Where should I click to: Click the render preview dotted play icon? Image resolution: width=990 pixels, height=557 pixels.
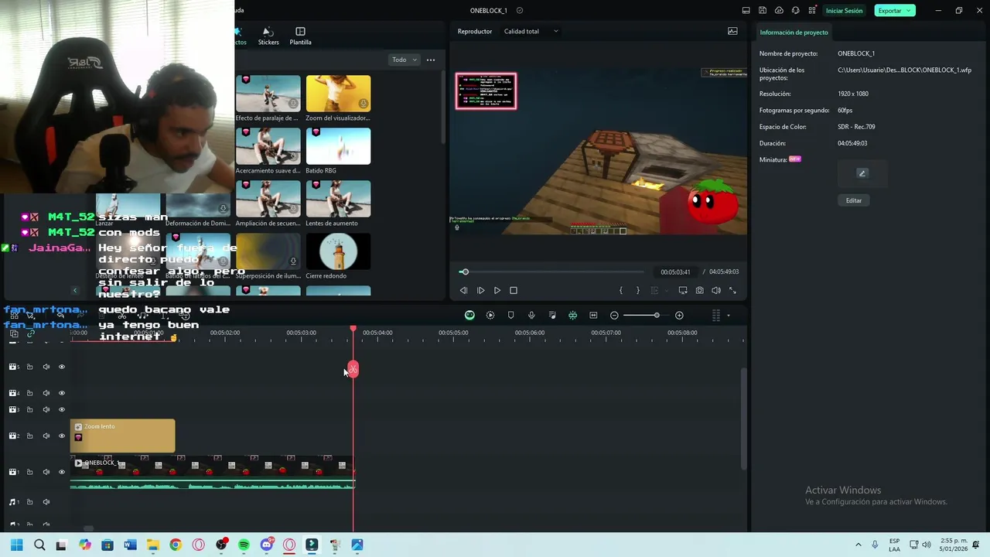490,315
